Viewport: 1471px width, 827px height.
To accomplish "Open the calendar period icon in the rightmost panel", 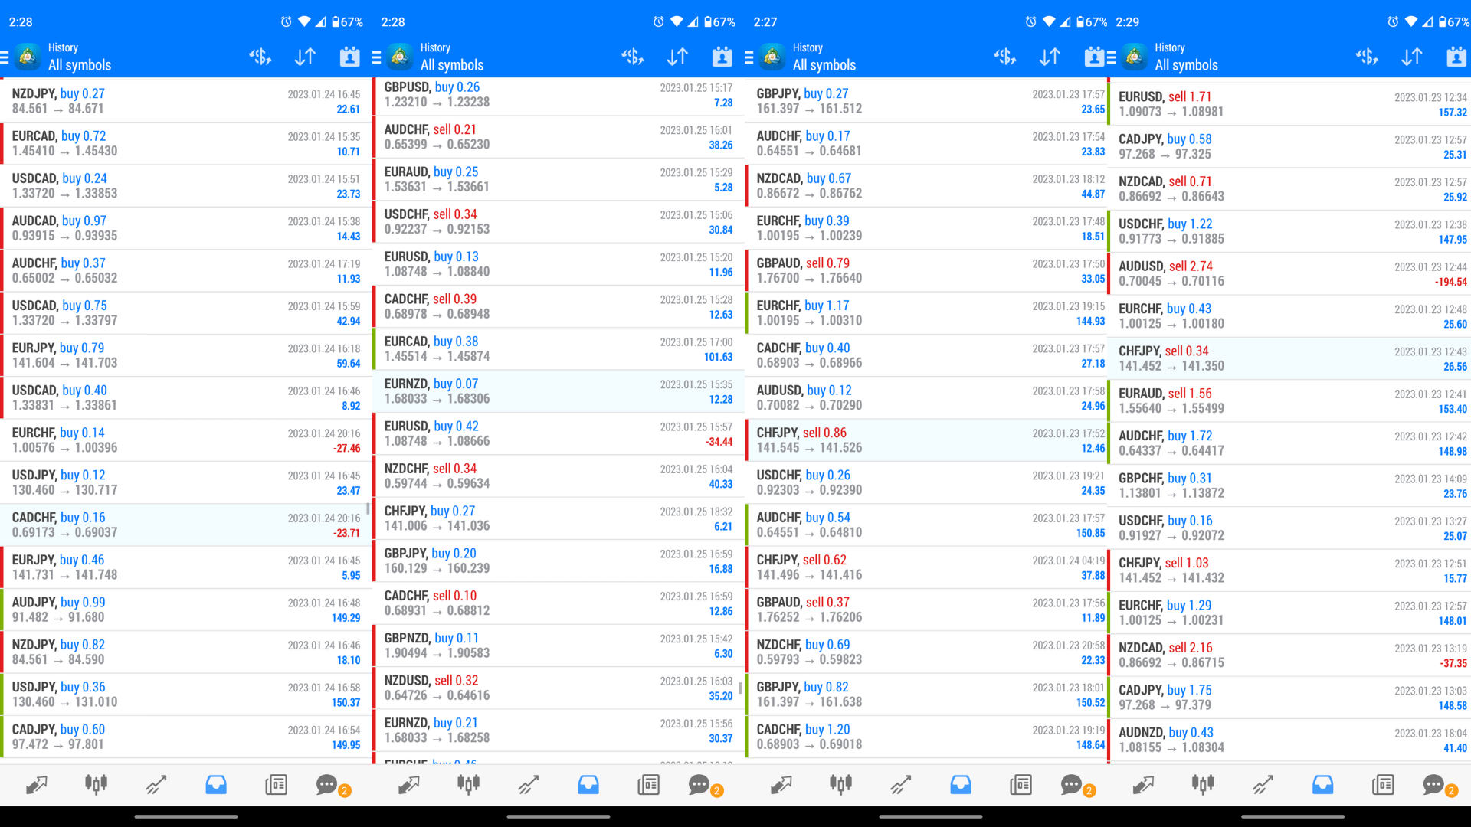I will point(1456,57).
